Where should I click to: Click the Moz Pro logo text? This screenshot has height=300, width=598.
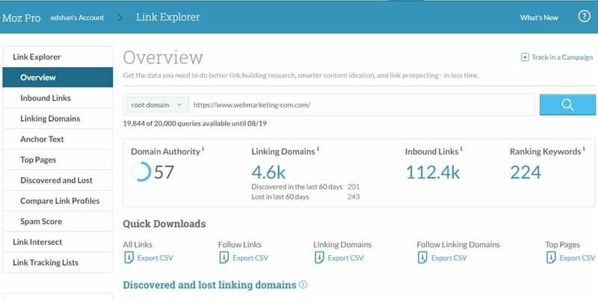(22, 18)
